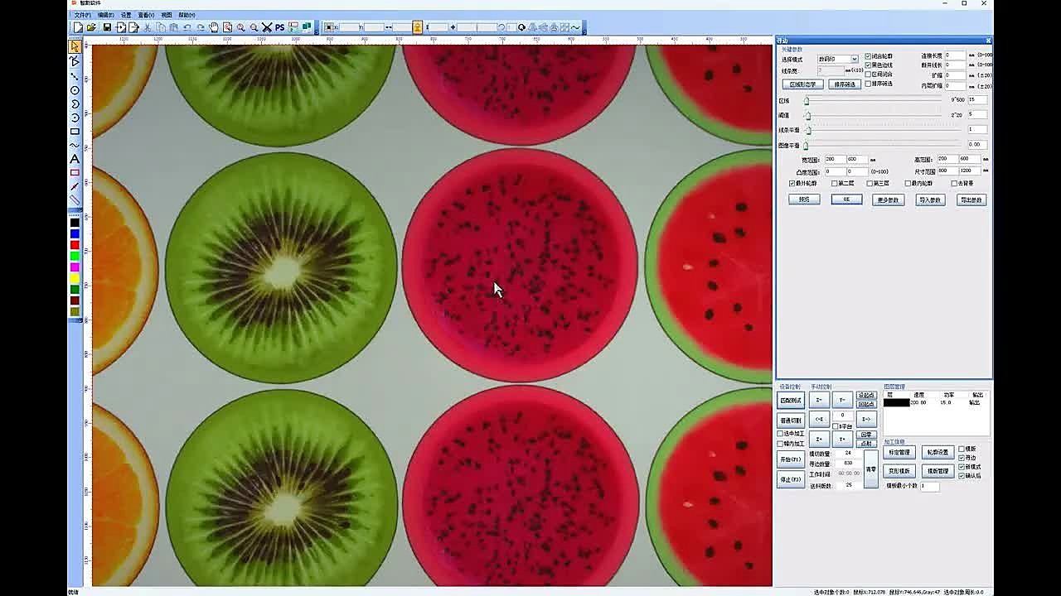Click the New file icon in toolbar
This screenshot has height=596, width=1061.
click(78, 27)
